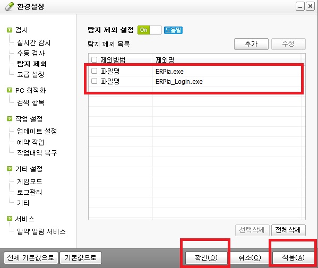
Task: Confirm with the 확인(O) button
Action: 207,258
